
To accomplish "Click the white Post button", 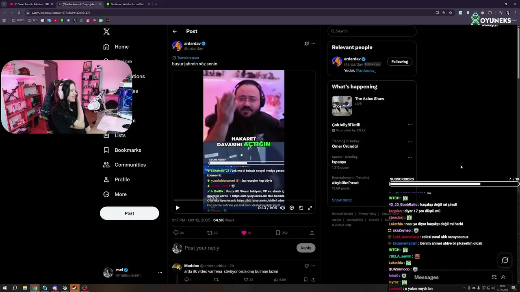I will pyautogui.click(x=130, y=213).
